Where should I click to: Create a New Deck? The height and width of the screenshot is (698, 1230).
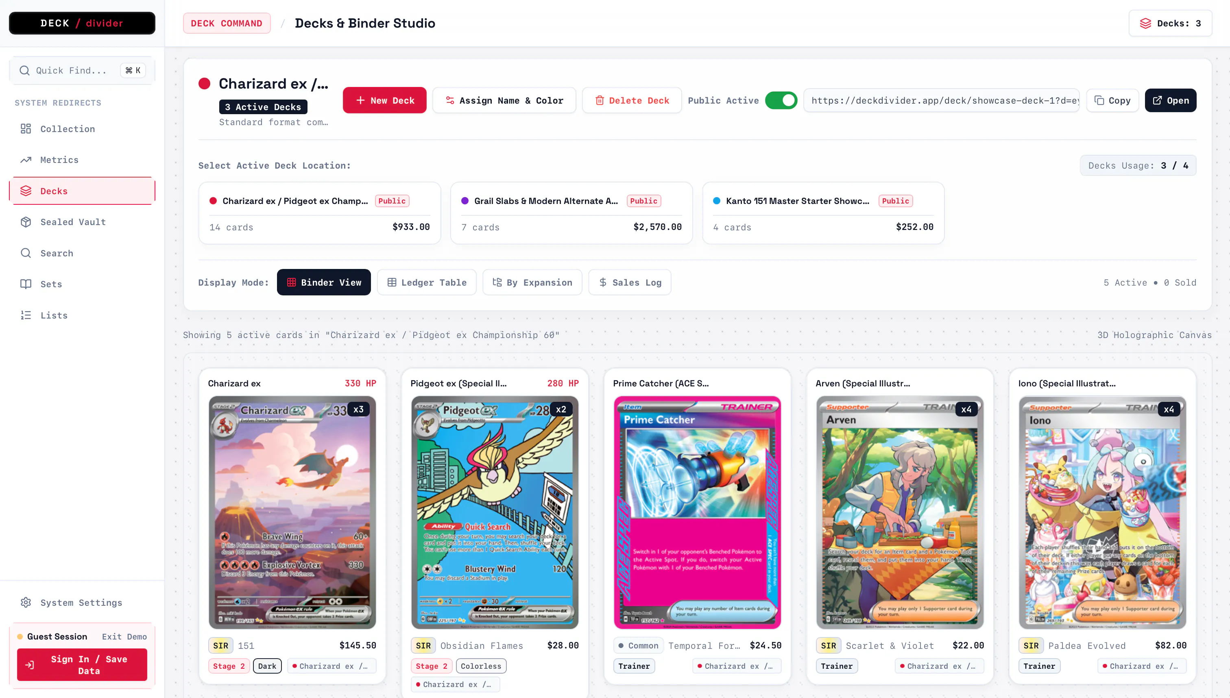click(x=384, y=100)
